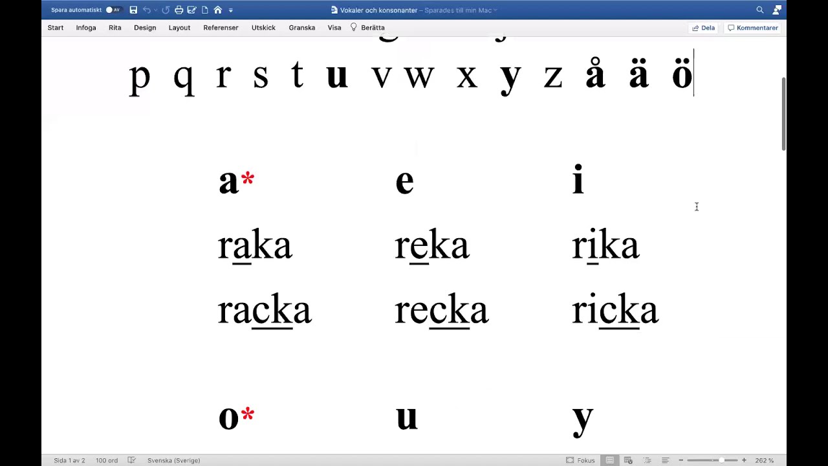Click the word racka in the document
The width and height of the screenshot is (828, 466).
pyautogui.click(x=265, y=311)
